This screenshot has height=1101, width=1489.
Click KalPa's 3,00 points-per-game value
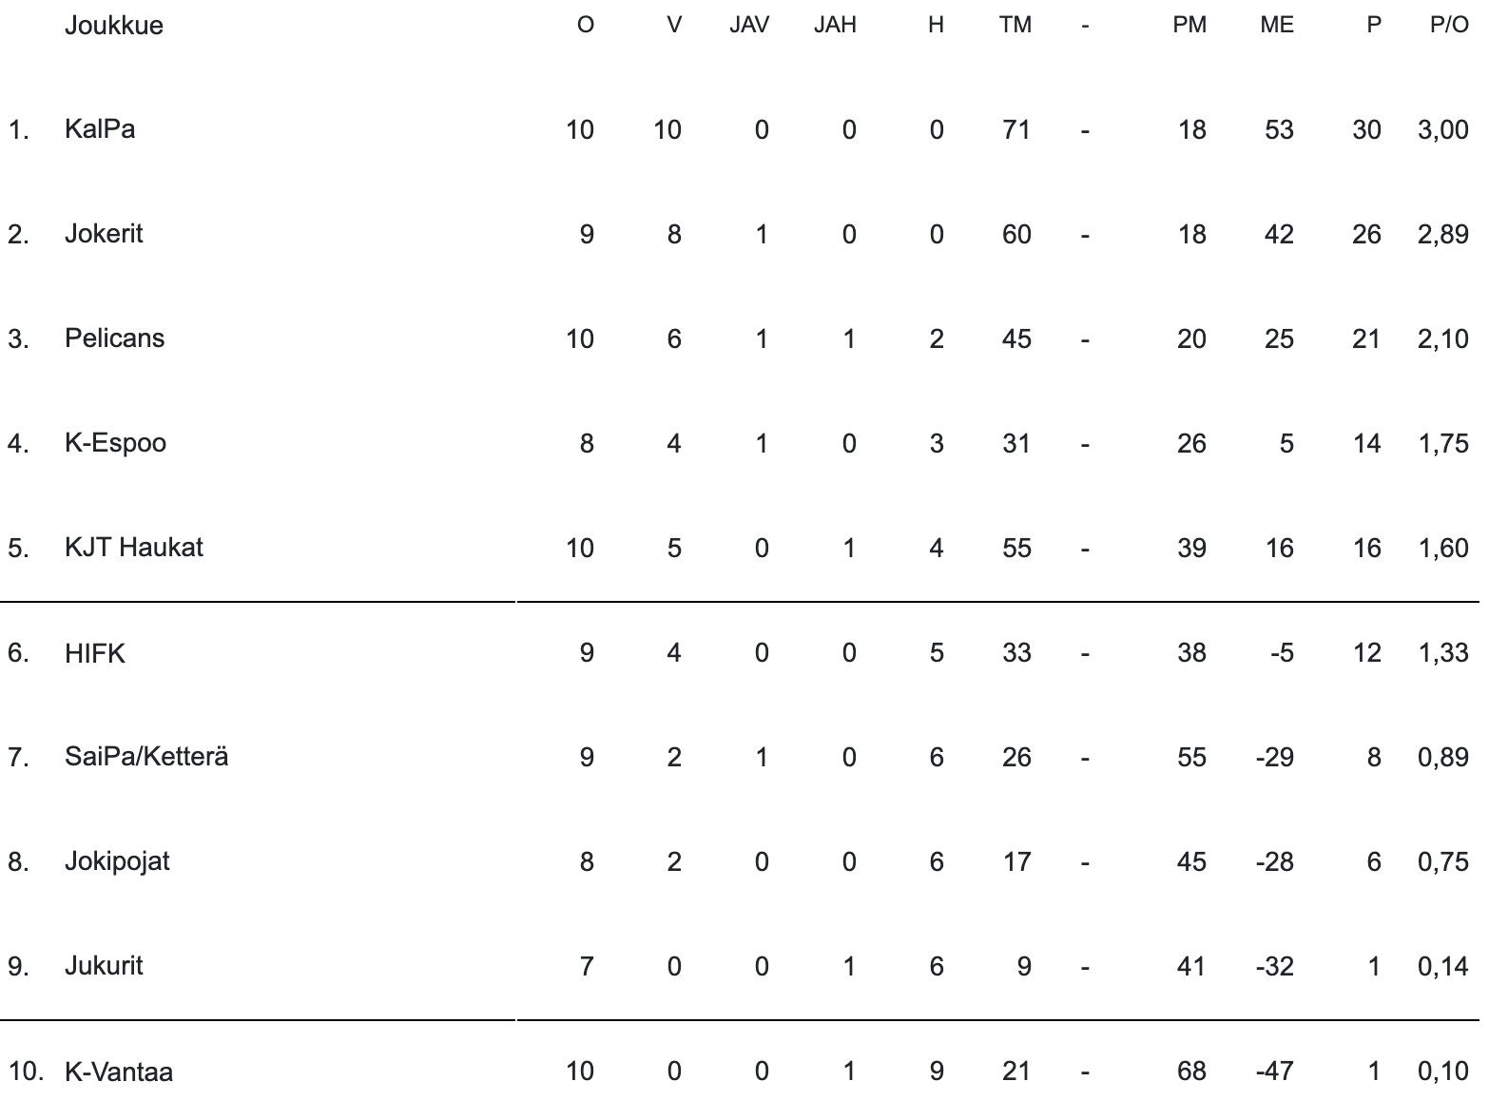coord(1442,129)
